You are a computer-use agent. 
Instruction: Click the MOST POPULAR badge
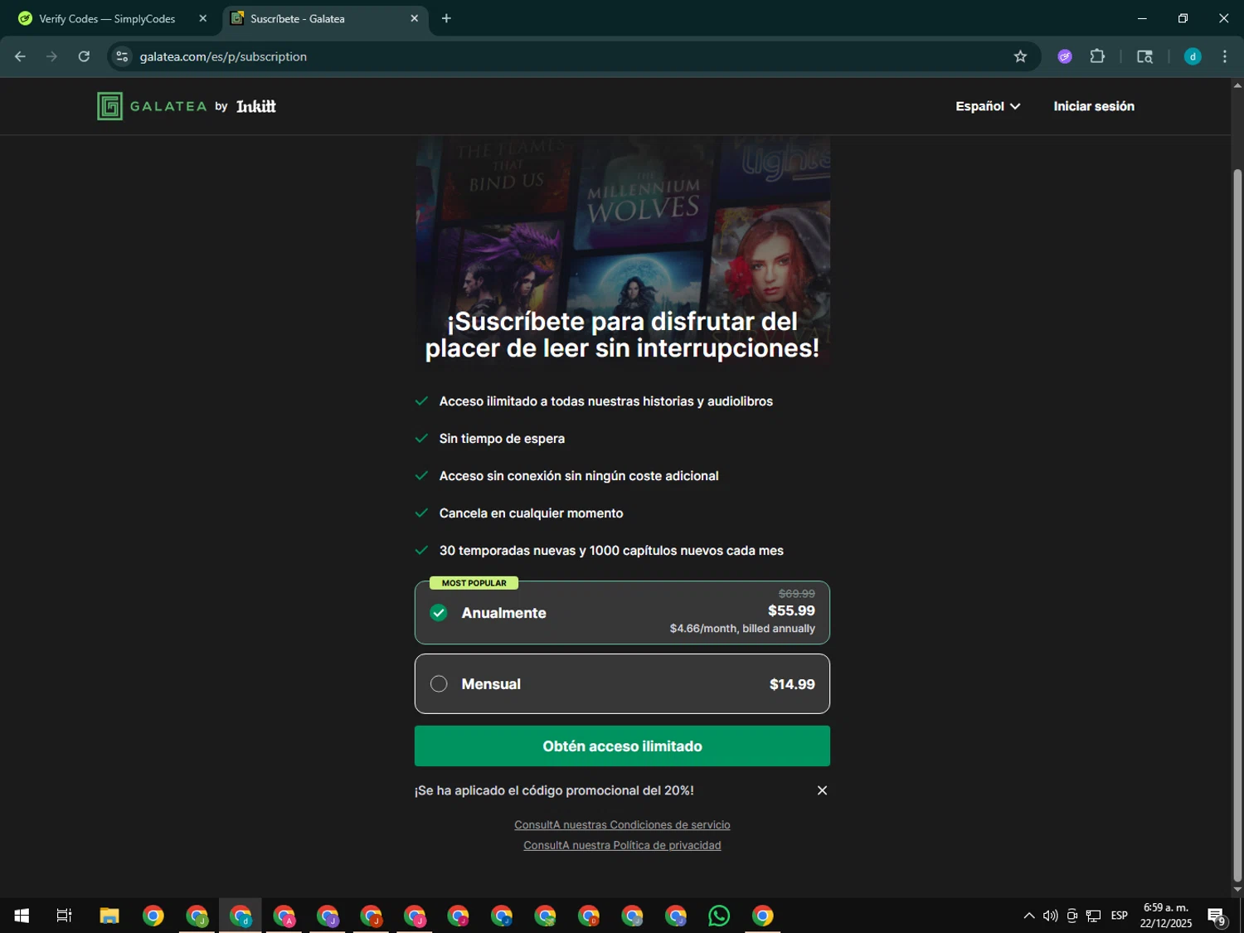(474, 583)
